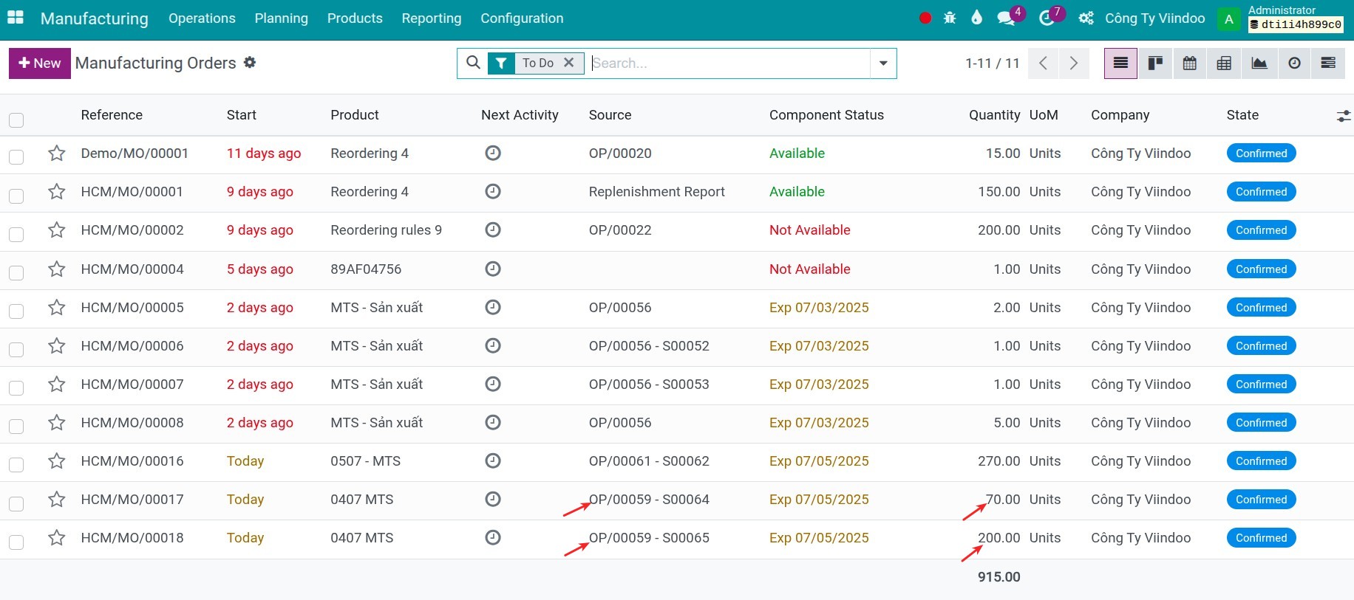Switch to the last view-switcher icon

(1328, 63)
